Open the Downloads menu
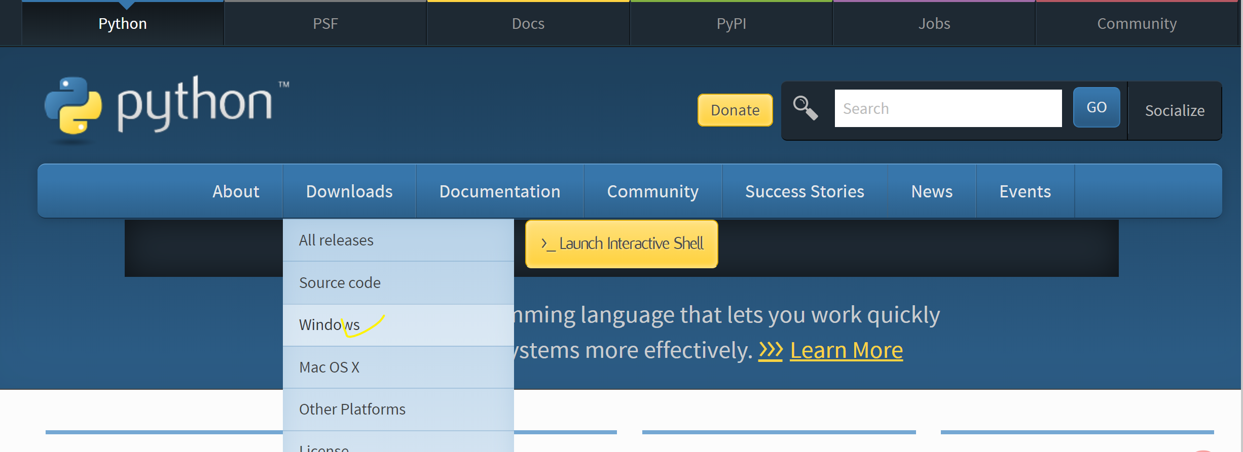Image resolution: width=1243 pixels, height=452 pixels. [349, 191]
